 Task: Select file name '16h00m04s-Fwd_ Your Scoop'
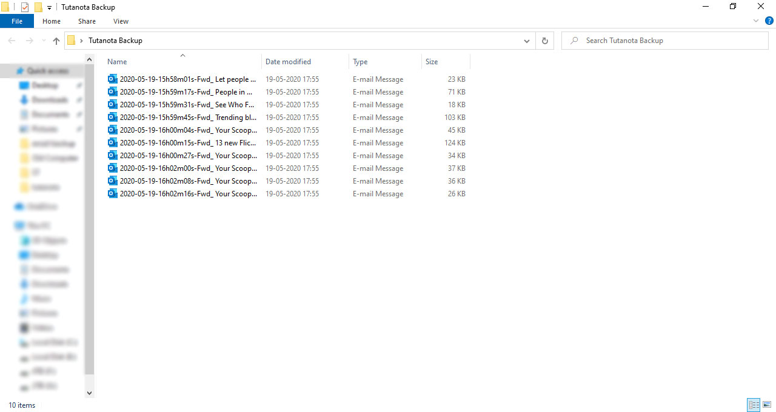pyautogui.click(x=189, y=130)
